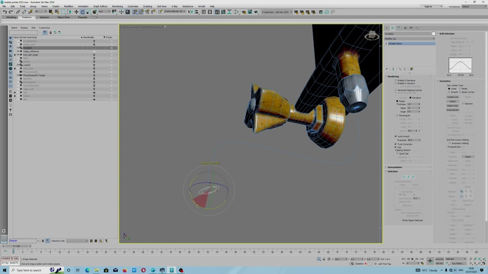This screenshot has width=488, height=274.
Task: Select the Bezier vertex type radio
Action: [x=461, y=89]
